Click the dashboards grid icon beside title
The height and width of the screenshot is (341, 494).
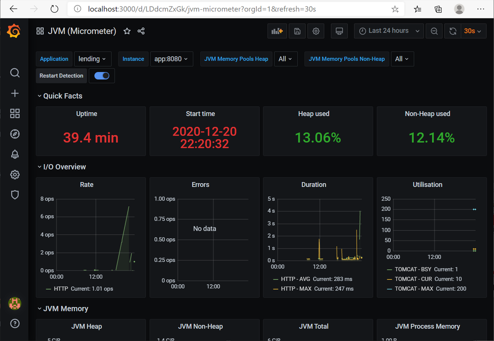40,31
